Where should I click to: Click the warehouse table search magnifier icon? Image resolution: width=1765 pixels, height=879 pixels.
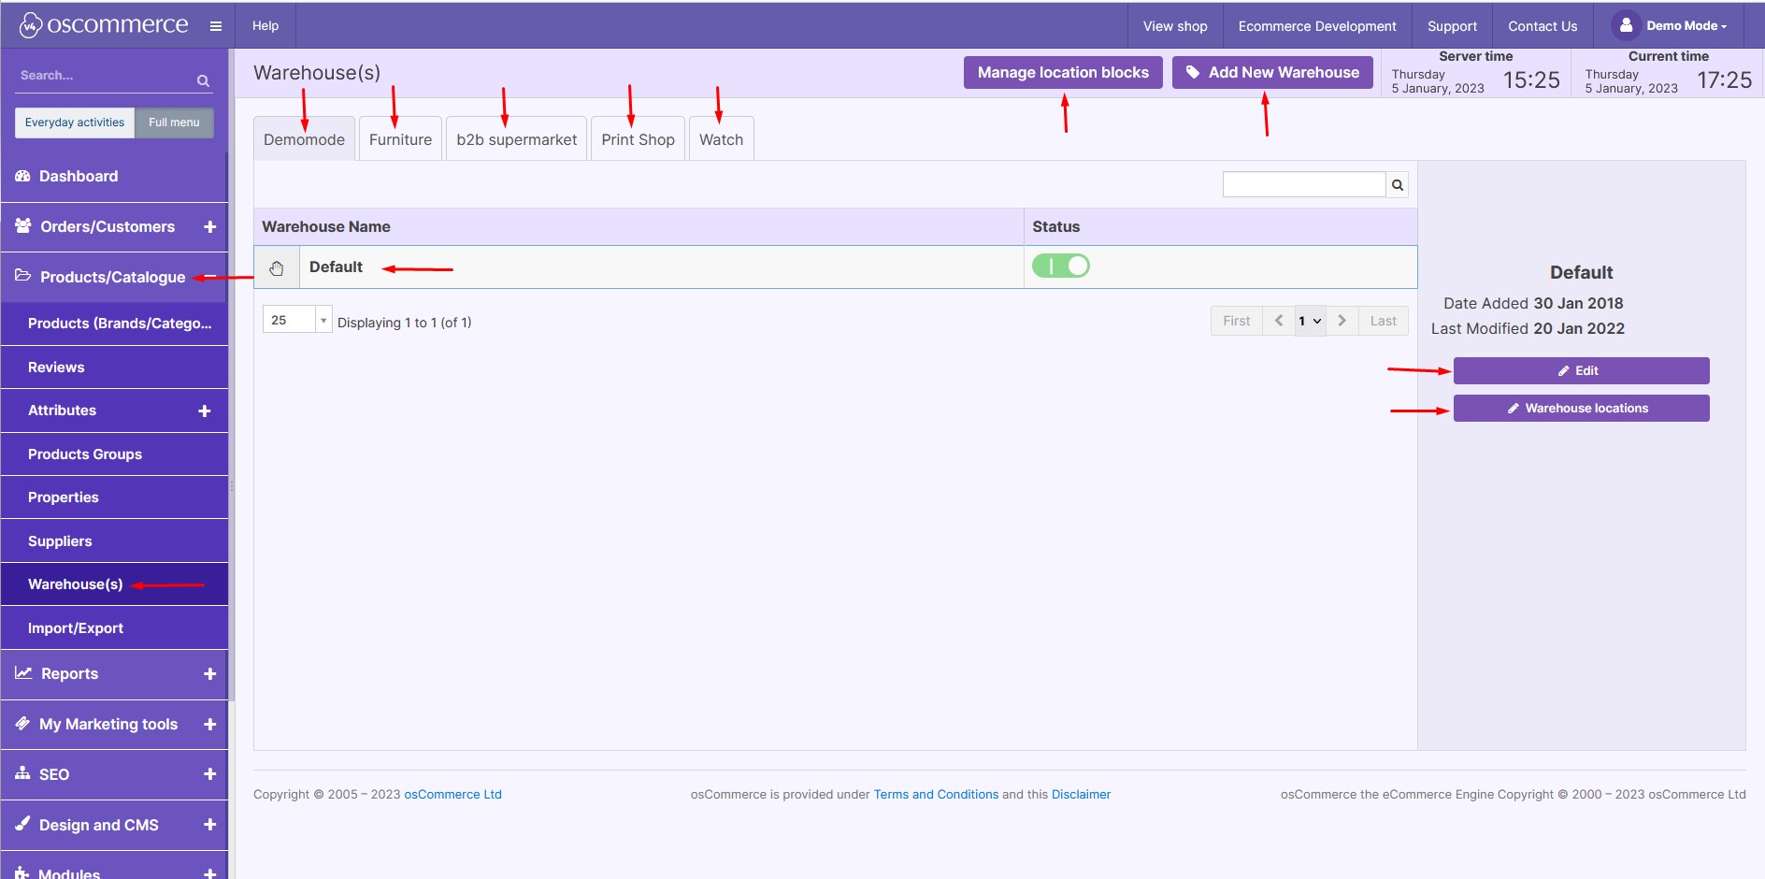pos(1398,185)
